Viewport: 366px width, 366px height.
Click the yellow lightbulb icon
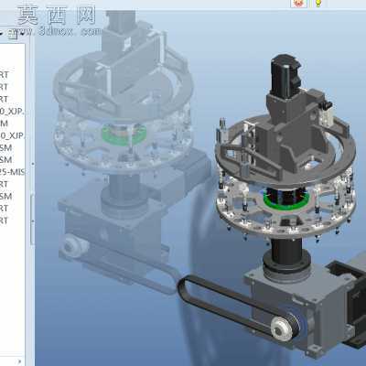pos(318,4)
